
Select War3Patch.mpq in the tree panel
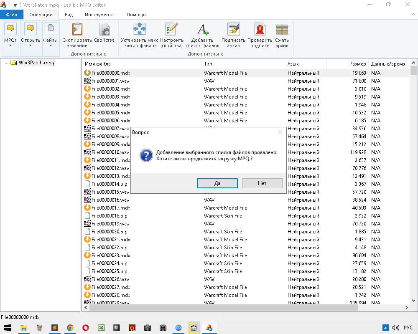(x=36, y=63)
